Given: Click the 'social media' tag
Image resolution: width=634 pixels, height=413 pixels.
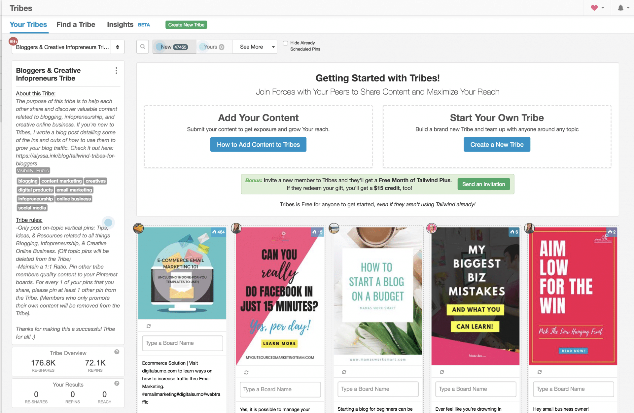Looking at the screenshot, I should click(x=32, y=208).
